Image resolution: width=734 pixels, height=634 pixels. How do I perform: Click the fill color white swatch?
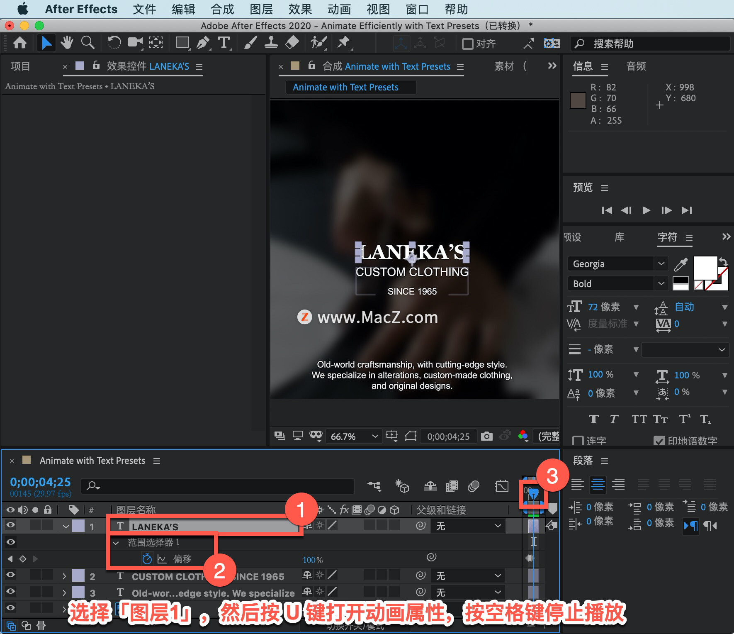705,268
